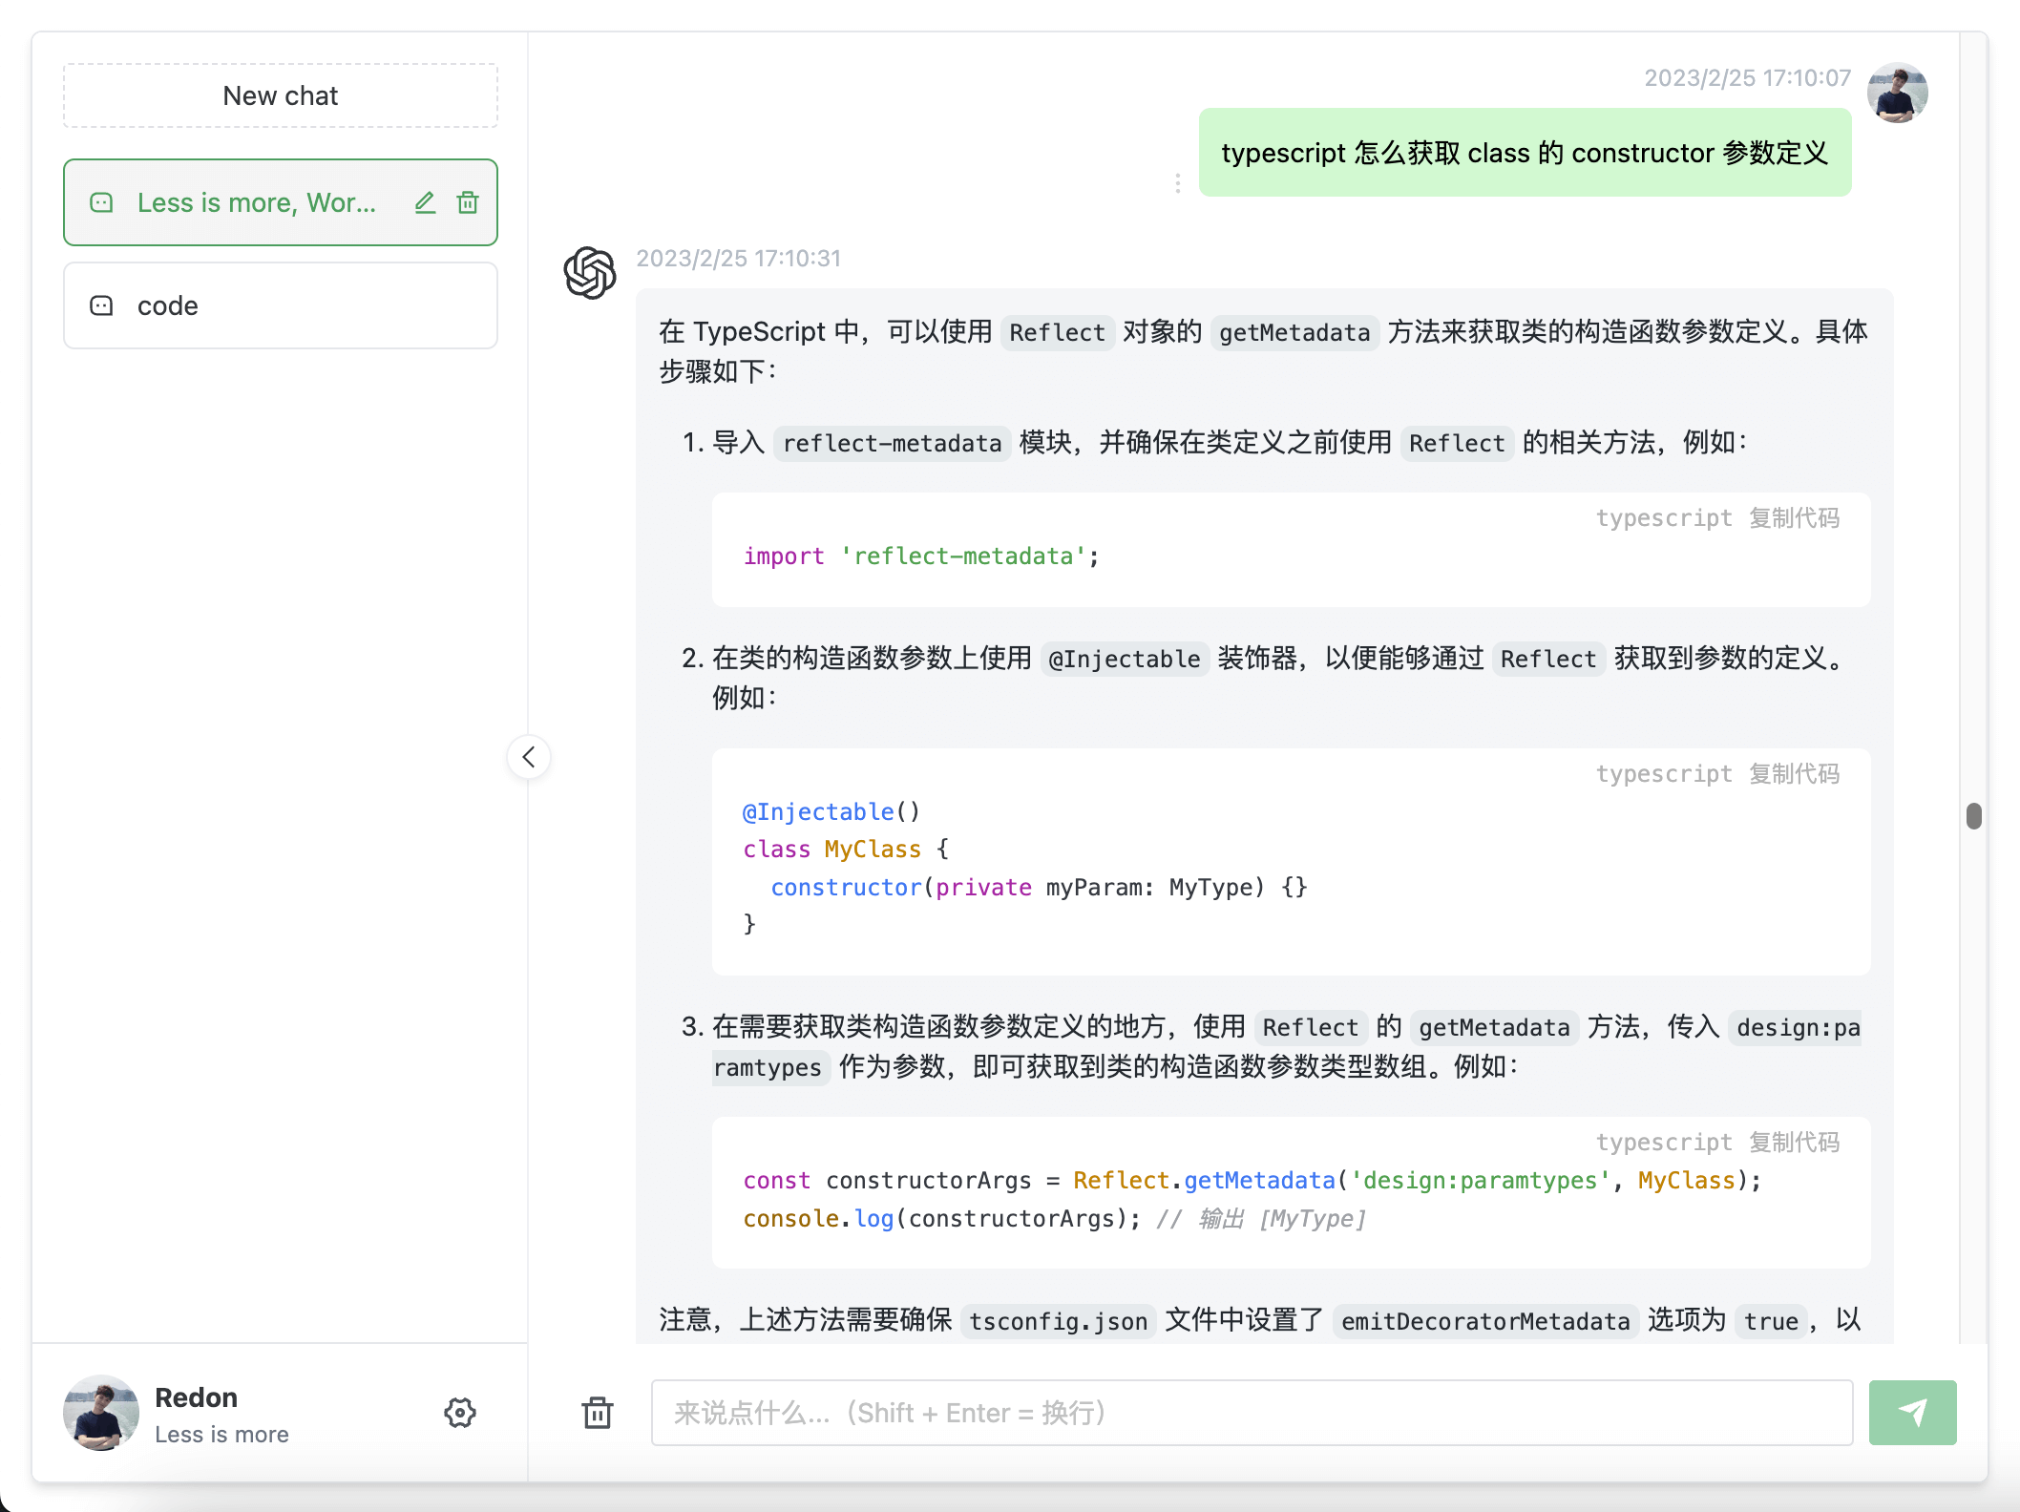
Task: Open settings gear next to Redon profile
Action: click(x=459, y=1413)
